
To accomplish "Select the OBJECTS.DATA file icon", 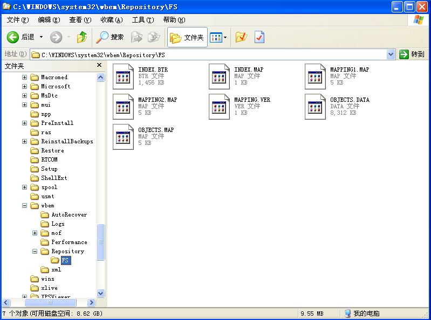I will pyautogui.click(x=315, y=107).
